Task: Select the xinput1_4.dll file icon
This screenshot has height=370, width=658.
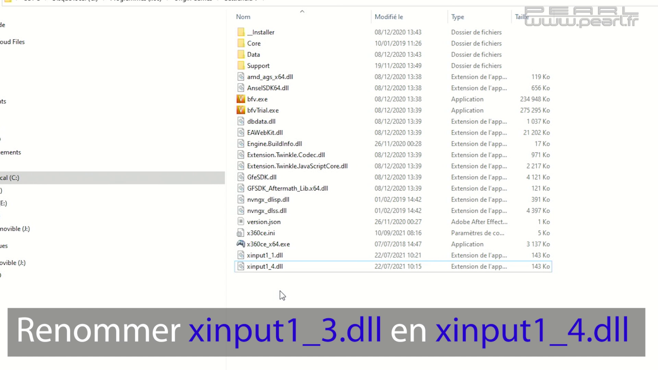Action: pyautogui.click(x=241, y=266)
